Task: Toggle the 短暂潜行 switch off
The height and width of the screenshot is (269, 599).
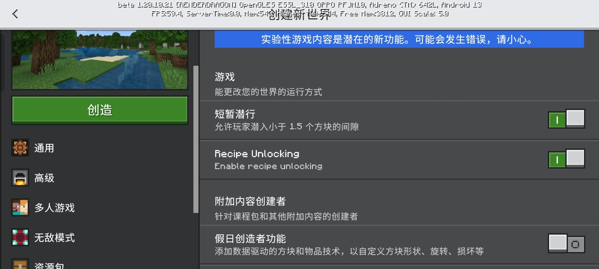Action: coord(567,119)
